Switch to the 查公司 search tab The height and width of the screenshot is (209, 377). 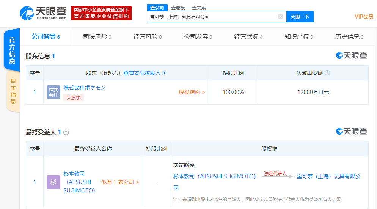tap(157, 8)
